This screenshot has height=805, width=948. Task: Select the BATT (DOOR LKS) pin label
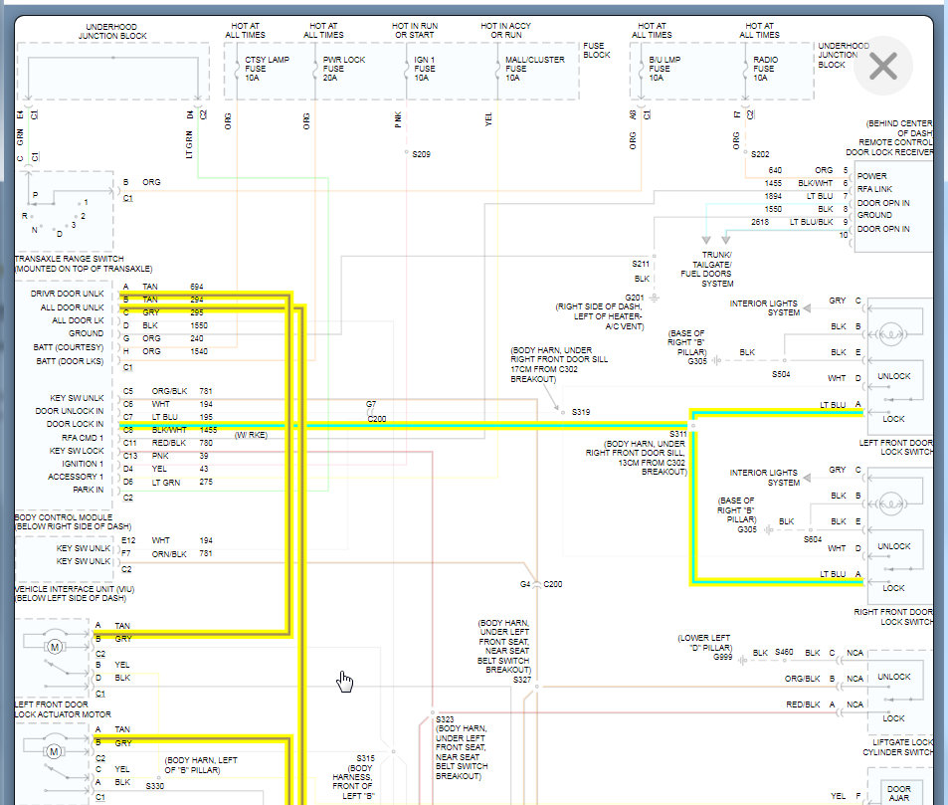tap(70, 361)
